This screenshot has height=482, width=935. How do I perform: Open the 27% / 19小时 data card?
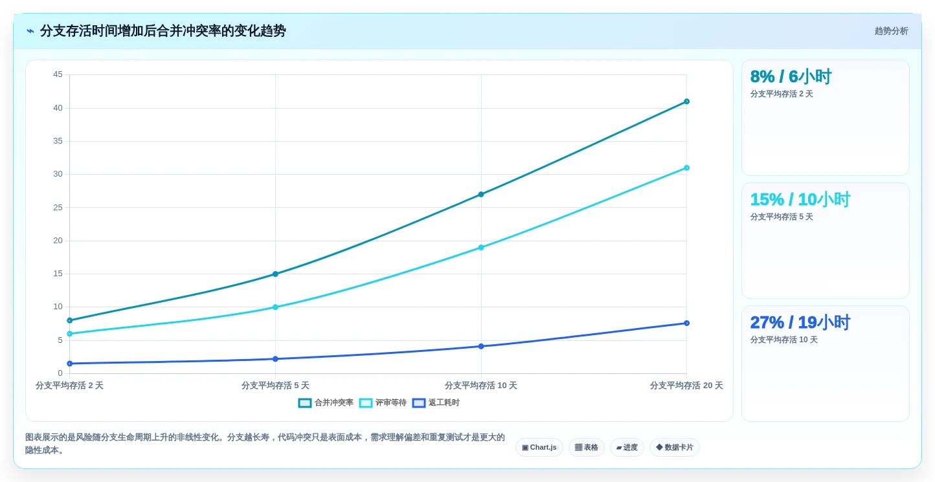click(826, 364)
